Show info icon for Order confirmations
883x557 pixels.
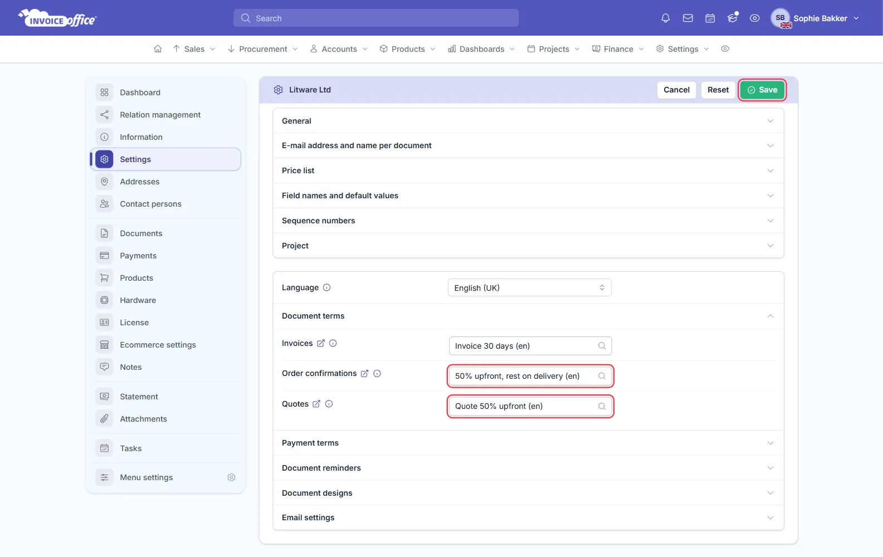click(x=377, y=374)
